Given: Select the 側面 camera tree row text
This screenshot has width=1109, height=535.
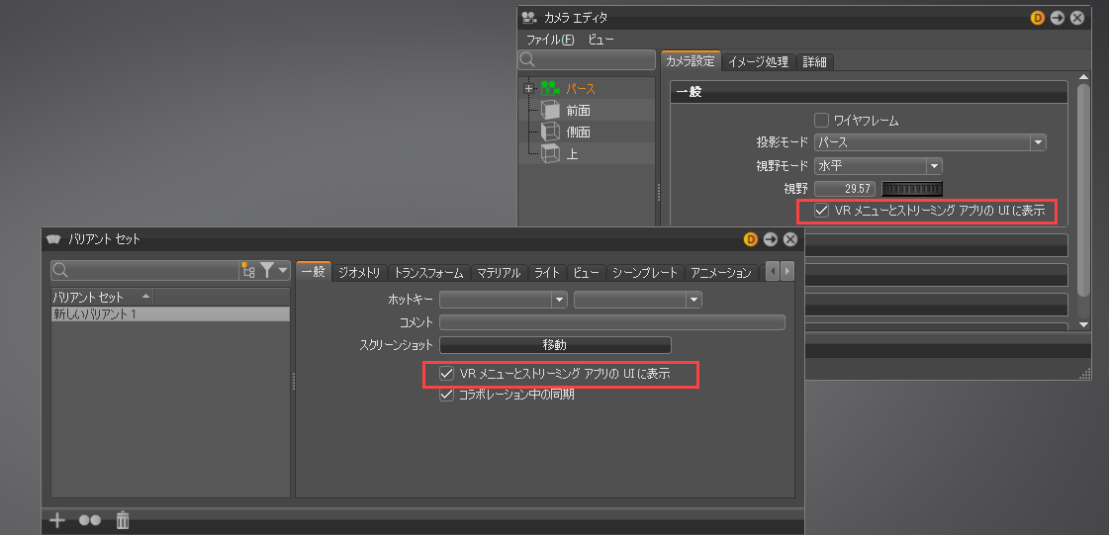Looking at the screenshot, I should [578, 132].
